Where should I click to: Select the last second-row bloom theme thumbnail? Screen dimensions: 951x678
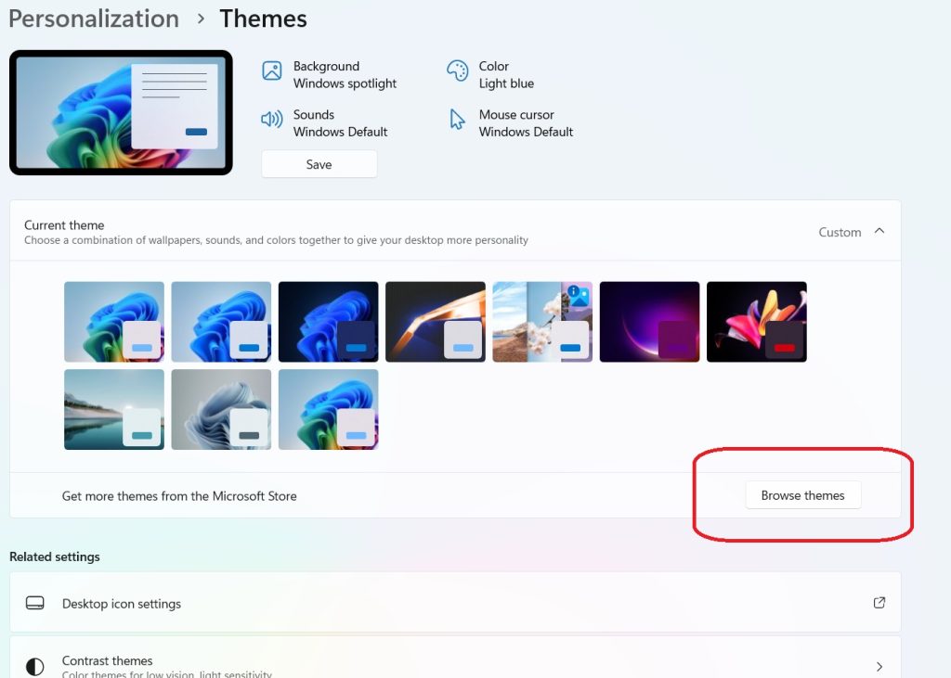pos(328,410)
